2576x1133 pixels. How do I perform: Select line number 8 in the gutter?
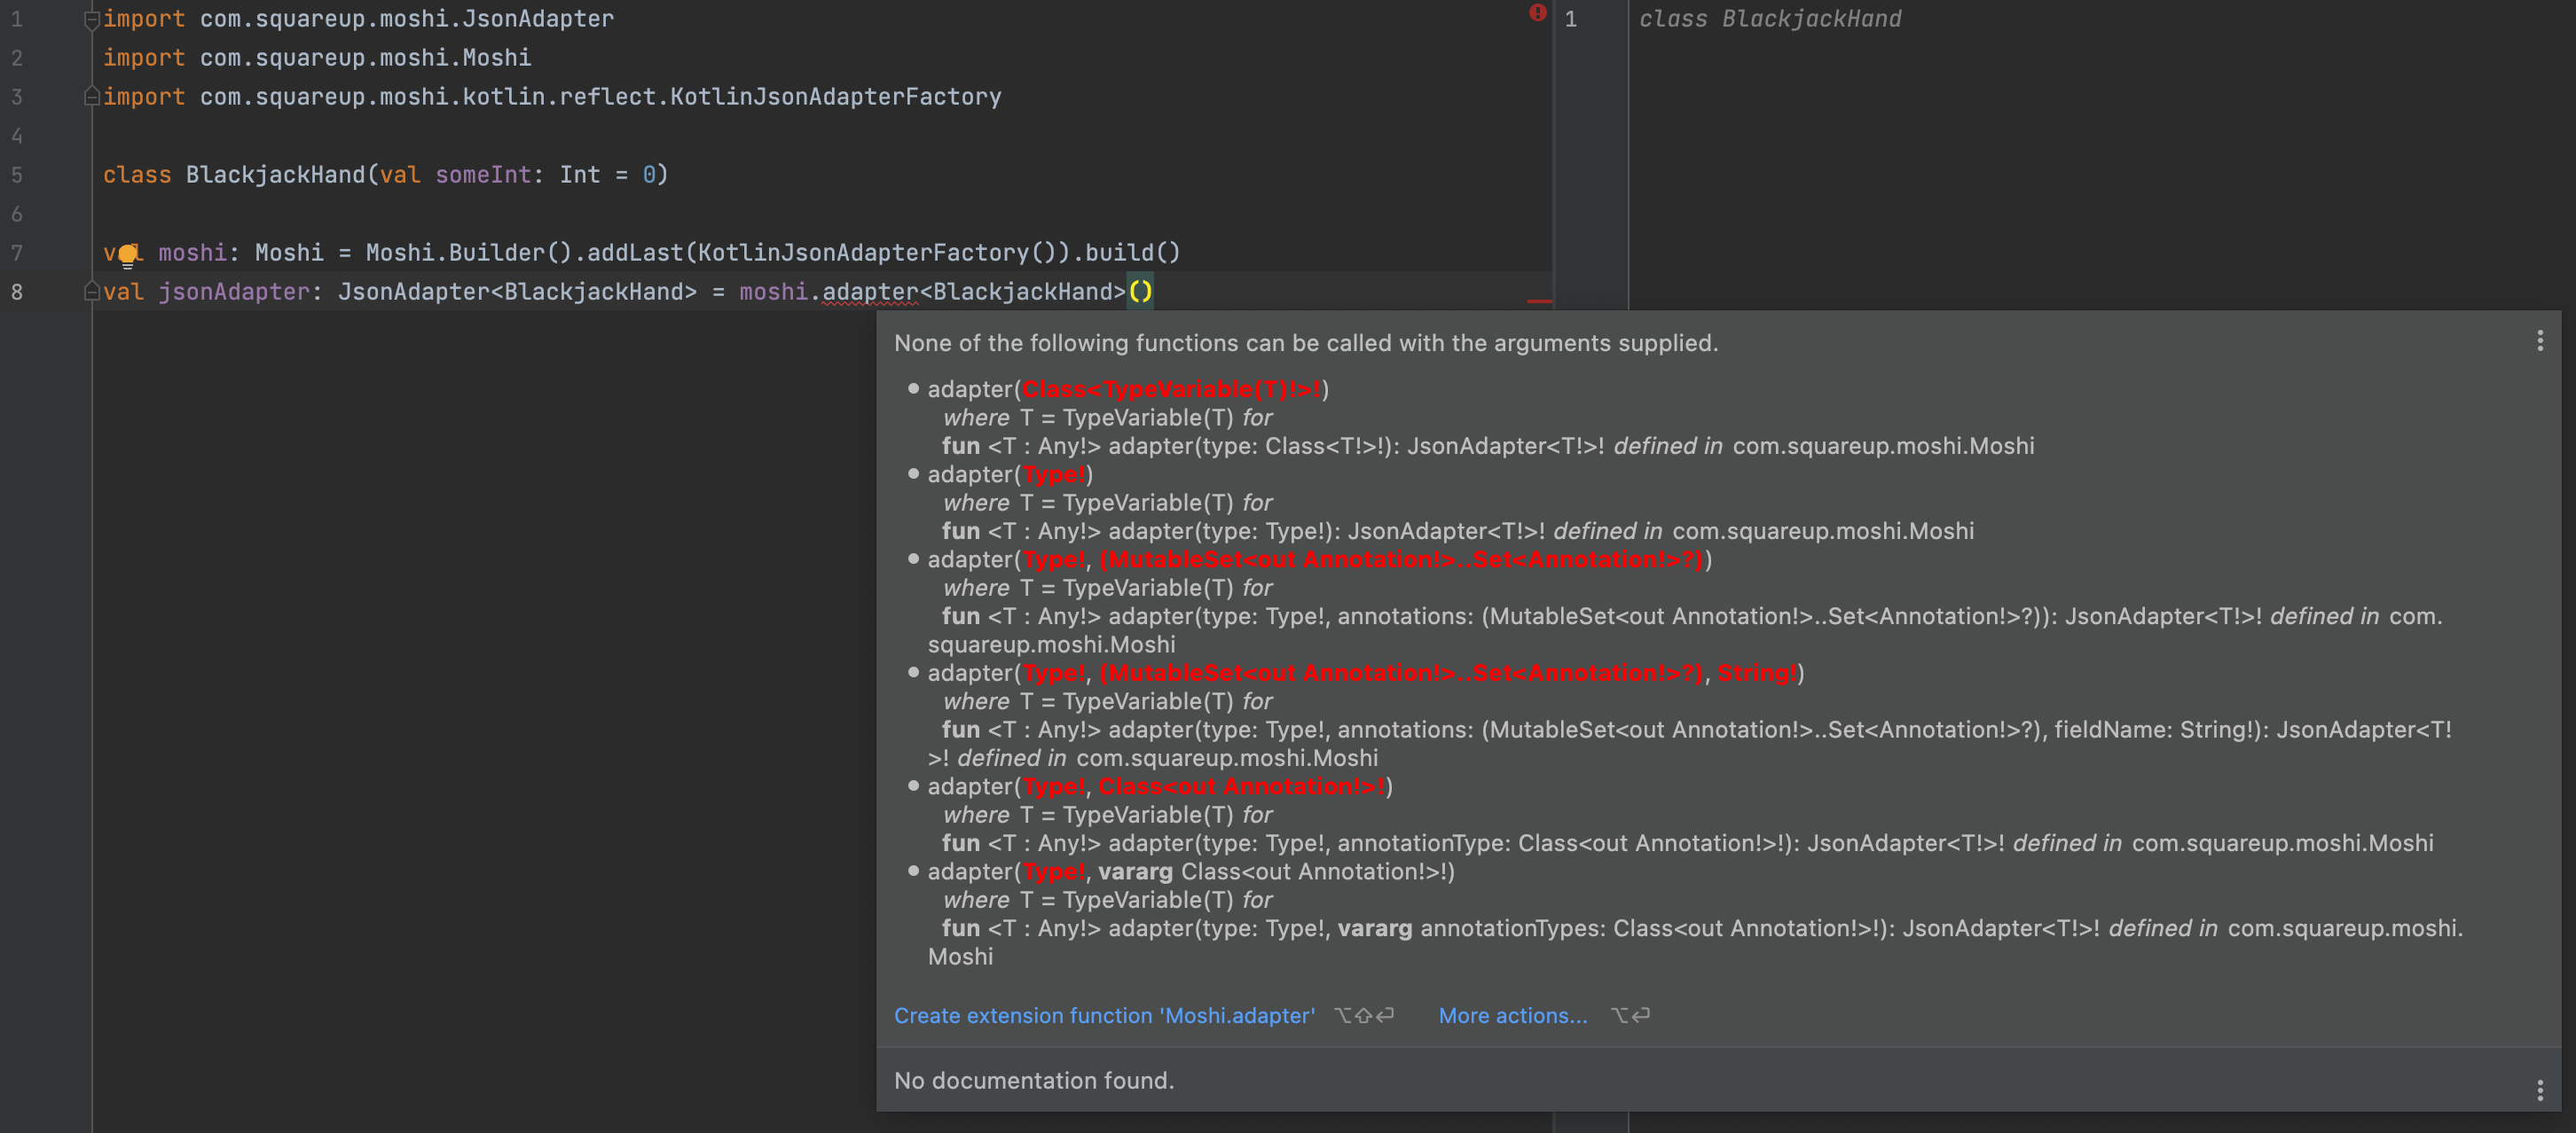tap(17, 292)
